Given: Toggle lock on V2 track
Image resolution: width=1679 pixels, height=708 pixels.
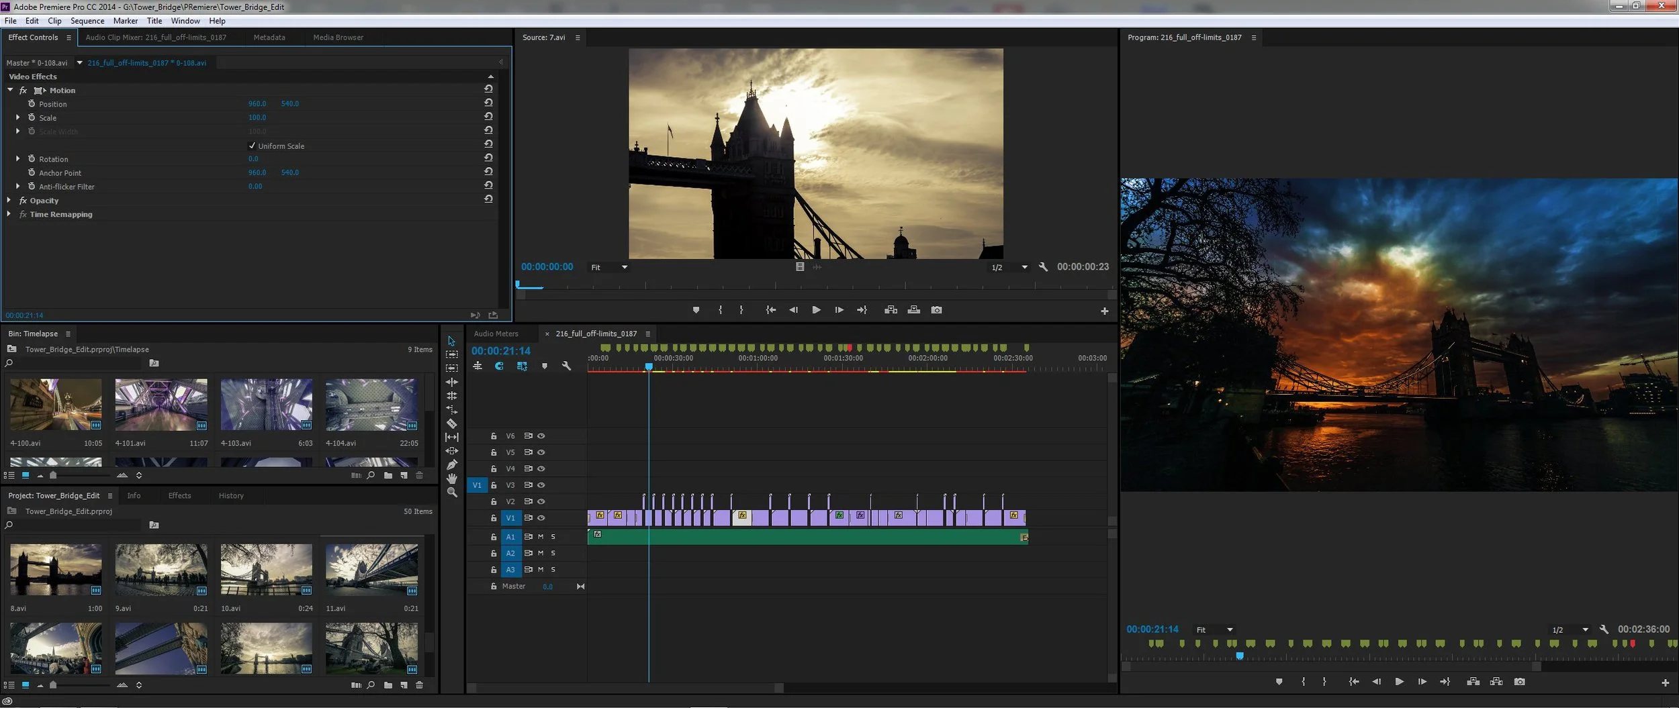Looking at the screenshot, I should [494, 502].
